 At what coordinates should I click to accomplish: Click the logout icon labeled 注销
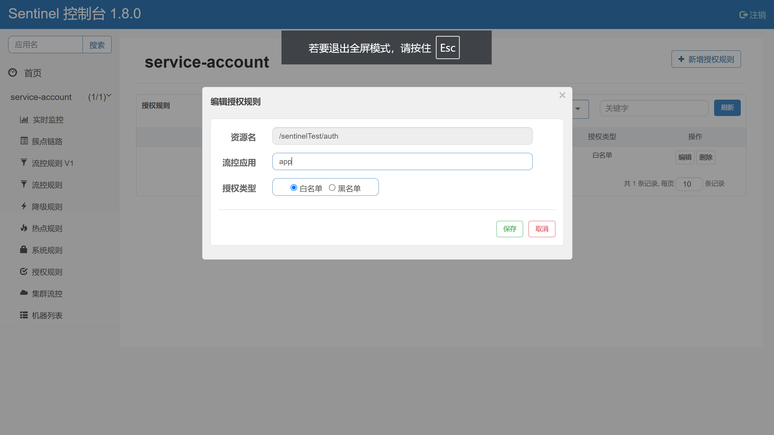click(743, 15)
